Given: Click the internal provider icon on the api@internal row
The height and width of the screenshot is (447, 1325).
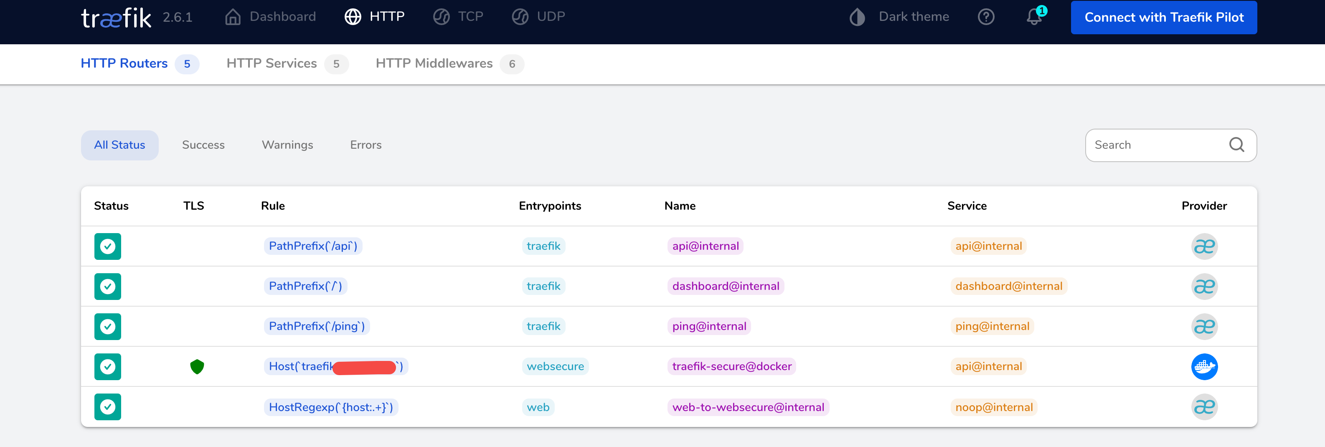Looking at the screenshot, I should click(1205, 246).
